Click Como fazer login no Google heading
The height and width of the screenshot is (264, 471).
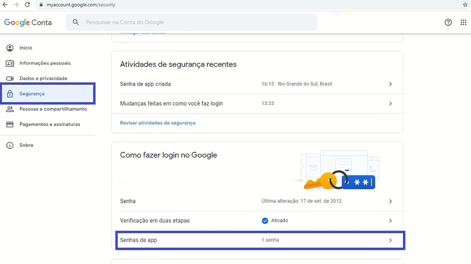168,155
